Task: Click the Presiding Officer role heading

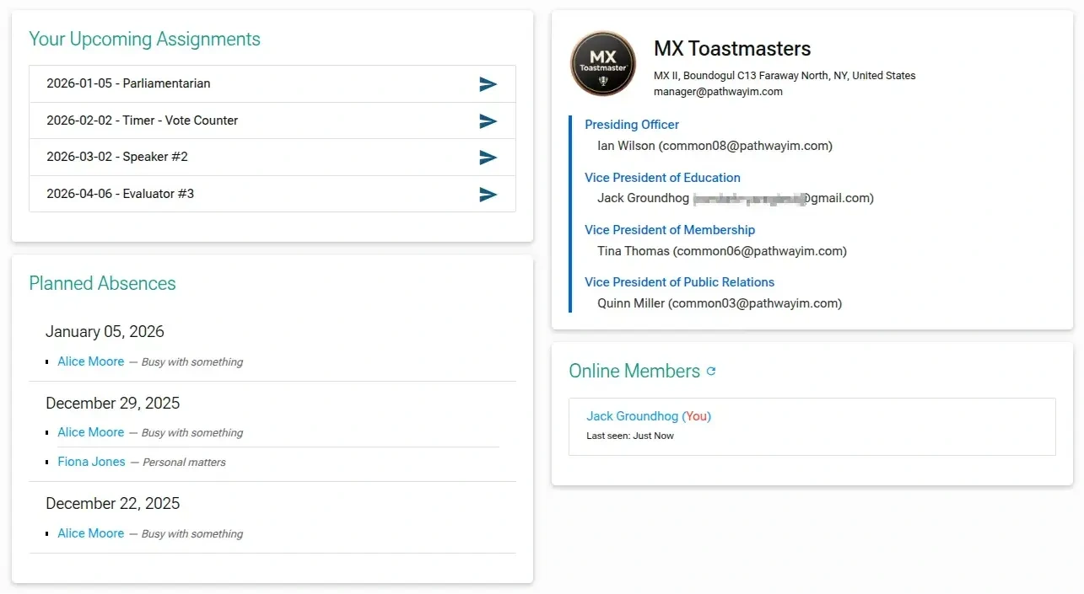Action: 632,125
